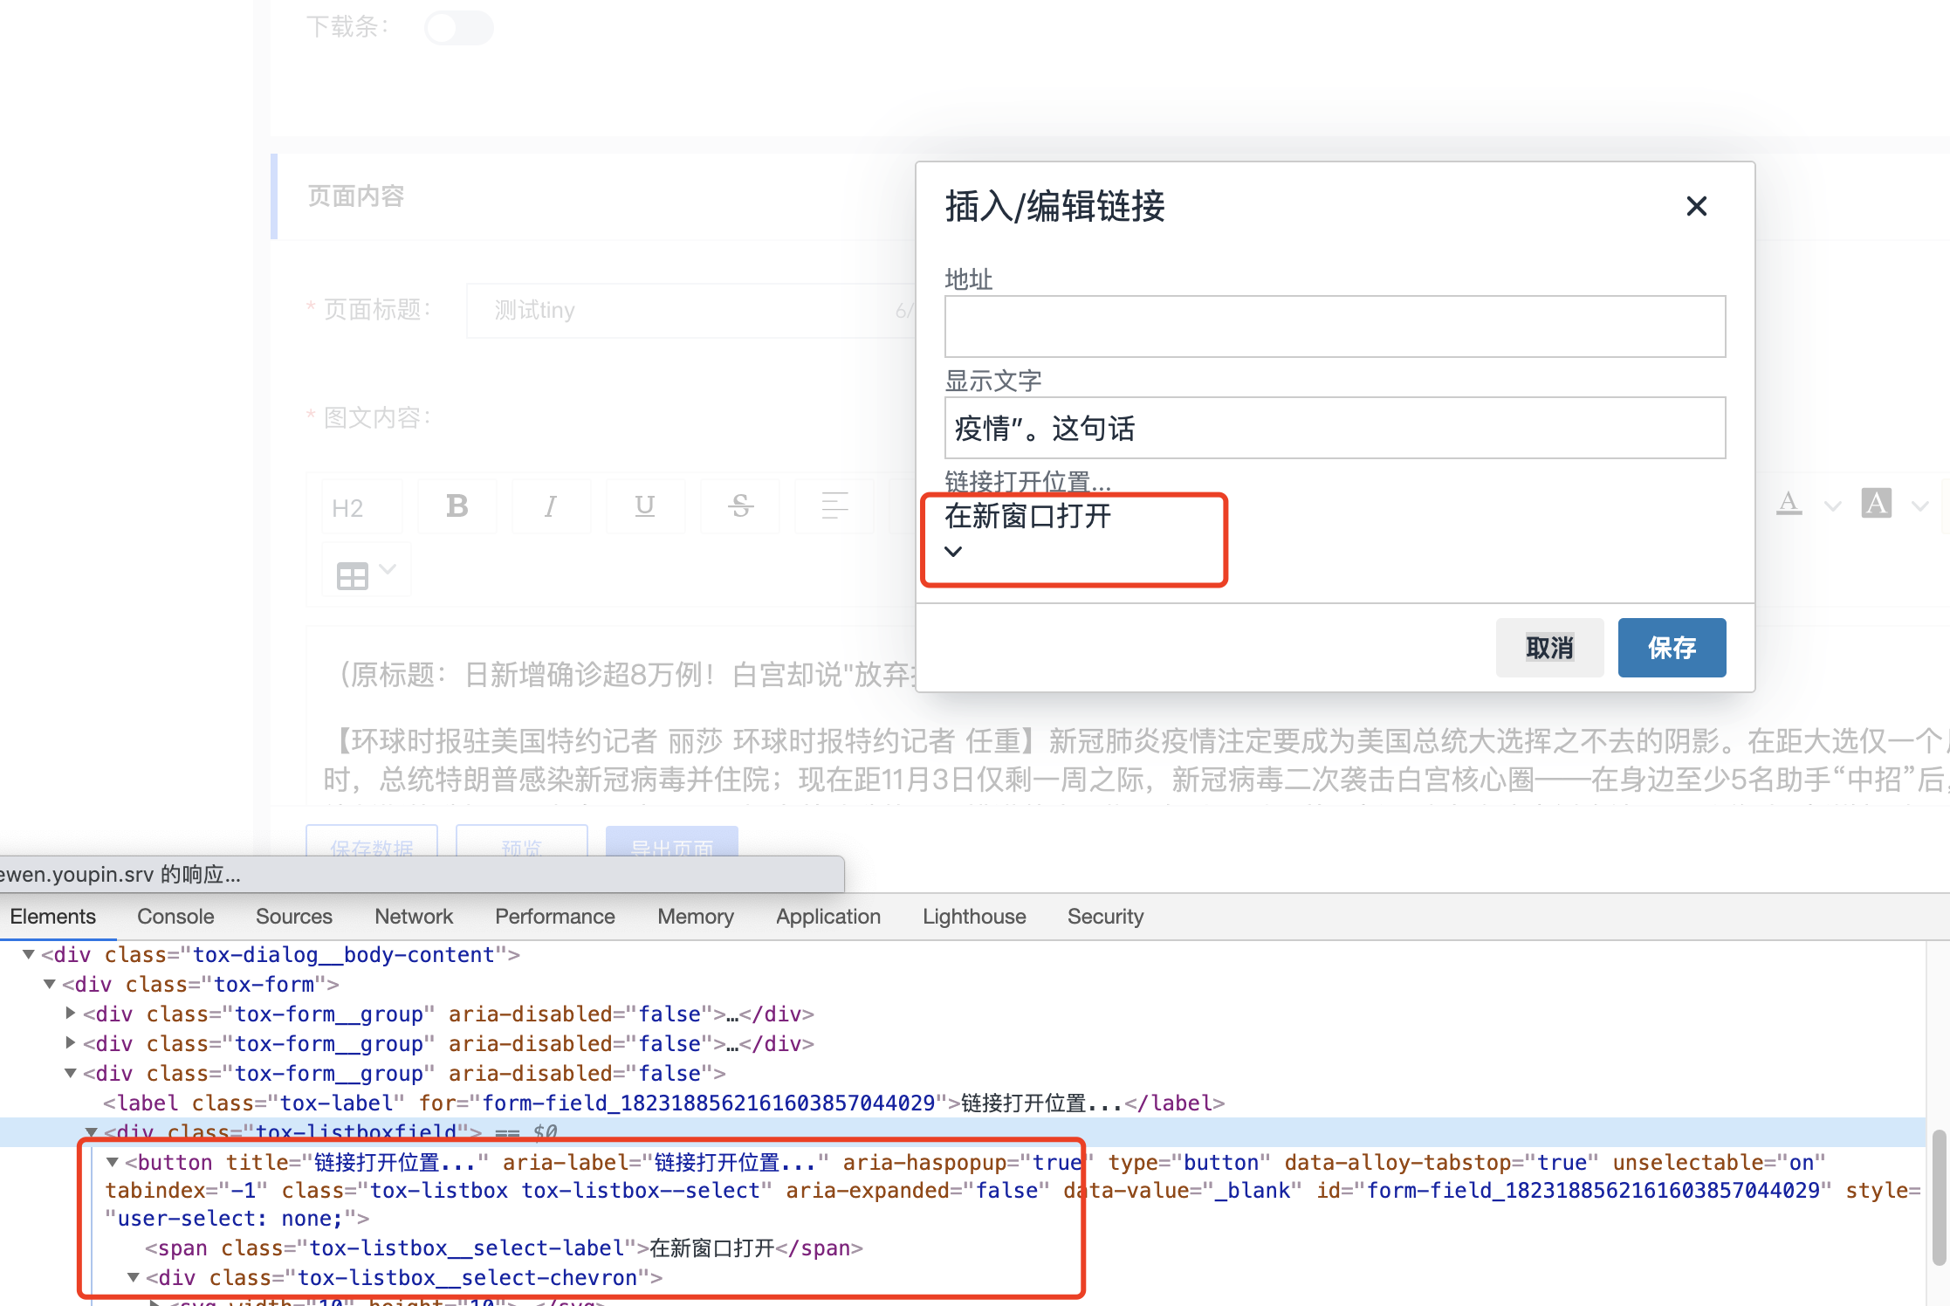Cancel the dialog with 取消
Viewport: 1950px width, 1306px height.
click(1549, 648)
